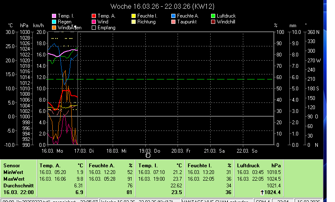Select the blue Feuchte A. legend marker
This screenshot has height=202, width=335.
click(x=173, y=16)
